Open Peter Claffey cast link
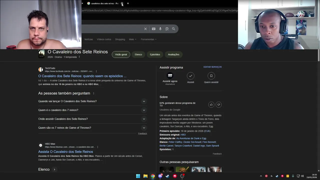The image size is (320, 180). [x=175, y=142]
